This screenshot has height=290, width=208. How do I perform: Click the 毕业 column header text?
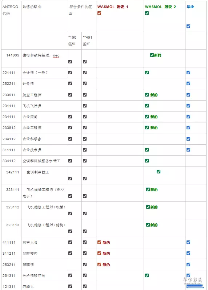(190, 7)
